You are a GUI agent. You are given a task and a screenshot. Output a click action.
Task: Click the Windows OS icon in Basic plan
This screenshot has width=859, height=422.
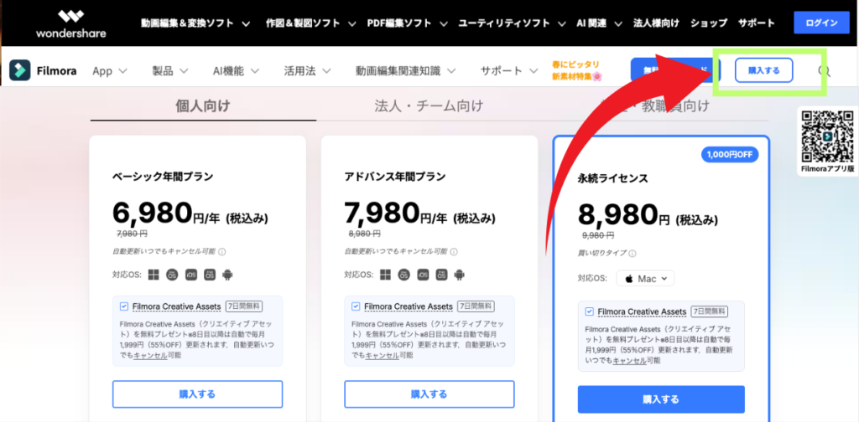(x=154, y=275)
